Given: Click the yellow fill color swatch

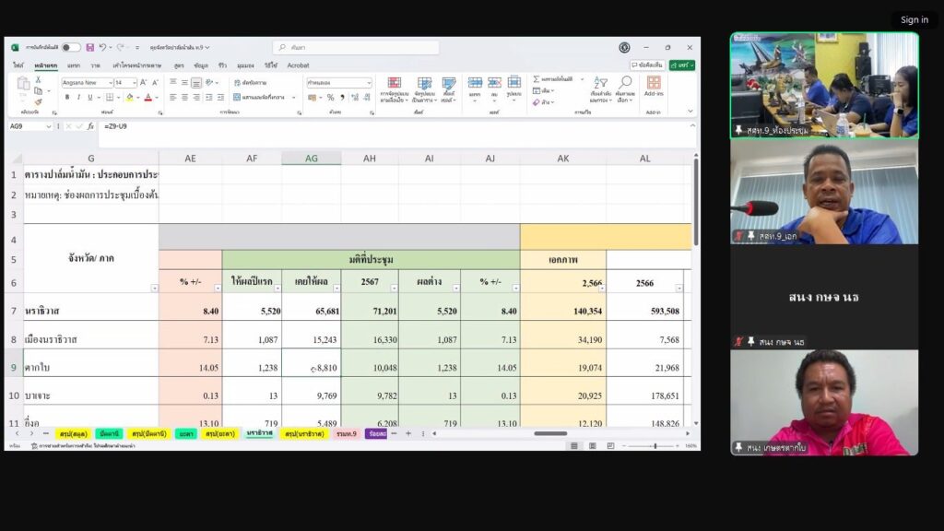Looking at the screenshot, I should 129,97.
